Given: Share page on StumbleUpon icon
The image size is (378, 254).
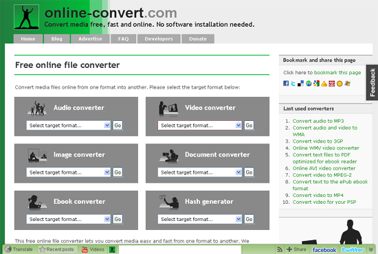Looking at the screenshot, I should 309,84.
